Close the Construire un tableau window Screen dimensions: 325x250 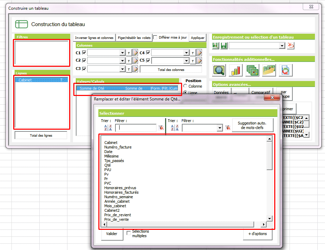pyautogui.click(x=311, y=7)
